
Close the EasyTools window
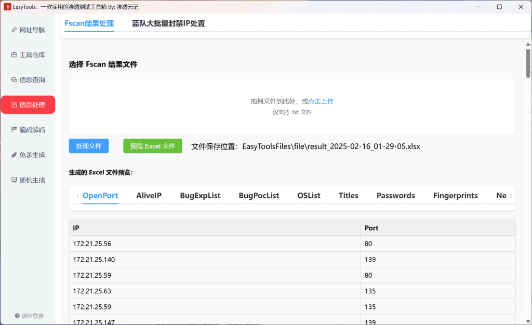pos(521,7)
